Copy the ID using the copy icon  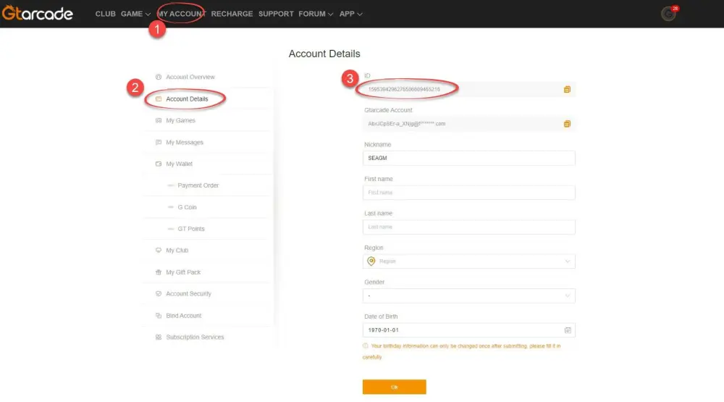tap(567, 89)
